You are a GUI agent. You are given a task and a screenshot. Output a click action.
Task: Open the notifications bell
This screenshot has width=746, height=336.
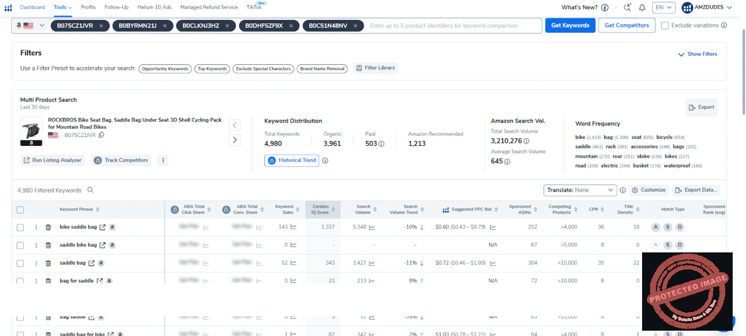pos(642,7)
